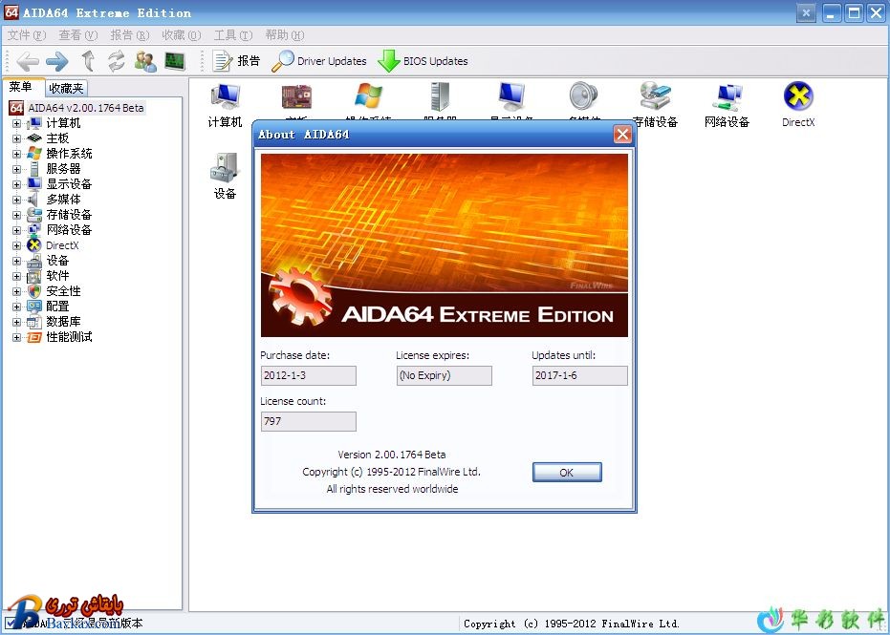The image size is (890, 635).
Task: Expand the 软件 tree node
Action: coord(16,276)
